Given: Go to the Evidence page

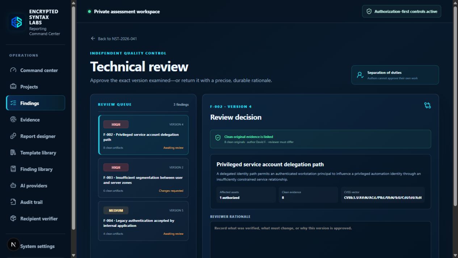Looking at the screenshot, I should pyautogui.click(x=35, y=120).
